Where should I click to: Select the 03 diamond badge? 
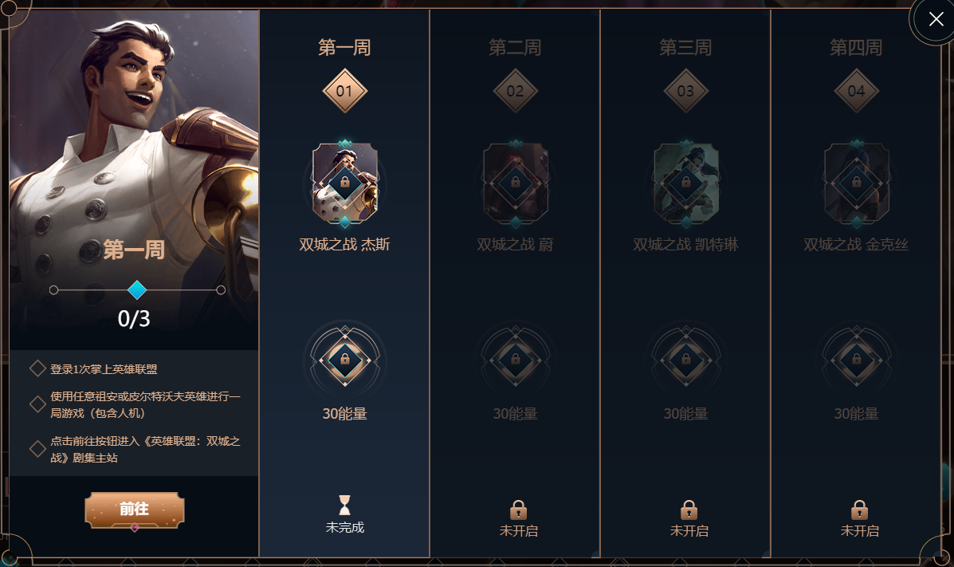click(x=685, y=91)
